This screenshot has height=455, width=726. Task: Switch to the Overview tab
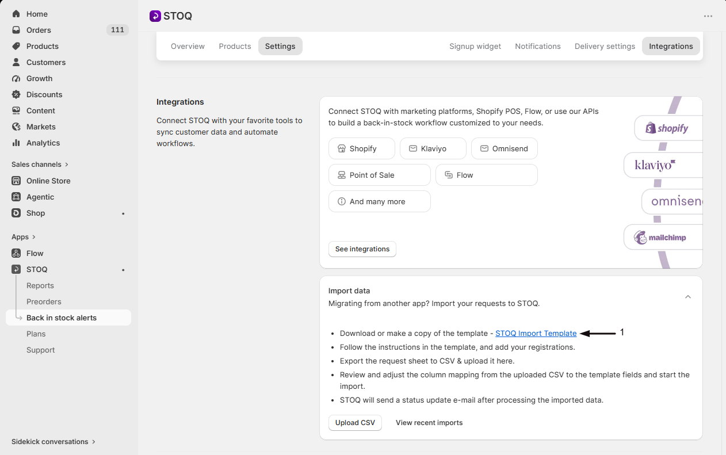click(188, 46)
